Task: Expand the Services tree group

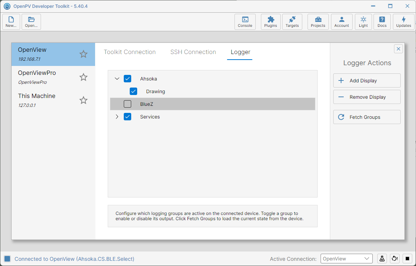Action: [117, 117]
